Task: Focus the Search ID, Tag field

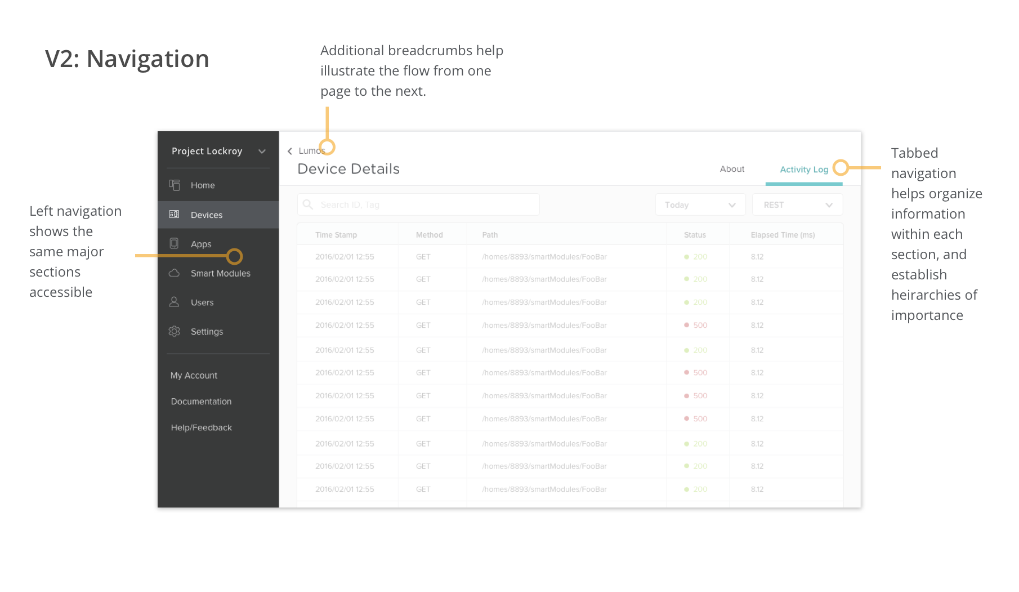Action: (418, 204)
